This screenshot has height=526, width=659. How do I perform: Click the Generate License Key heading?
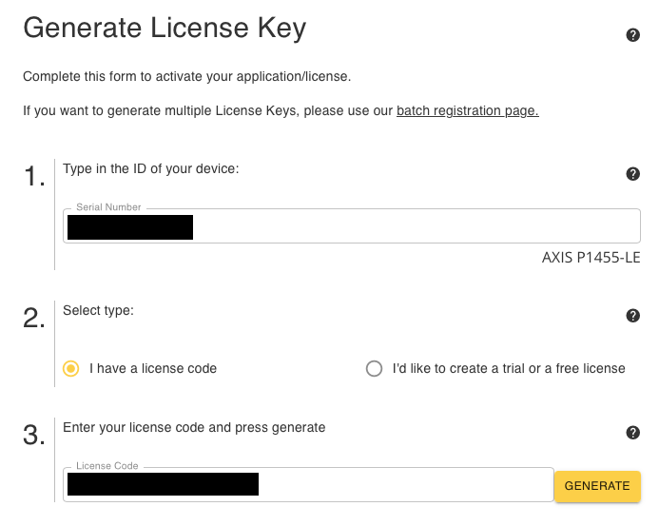coord(165,29)
